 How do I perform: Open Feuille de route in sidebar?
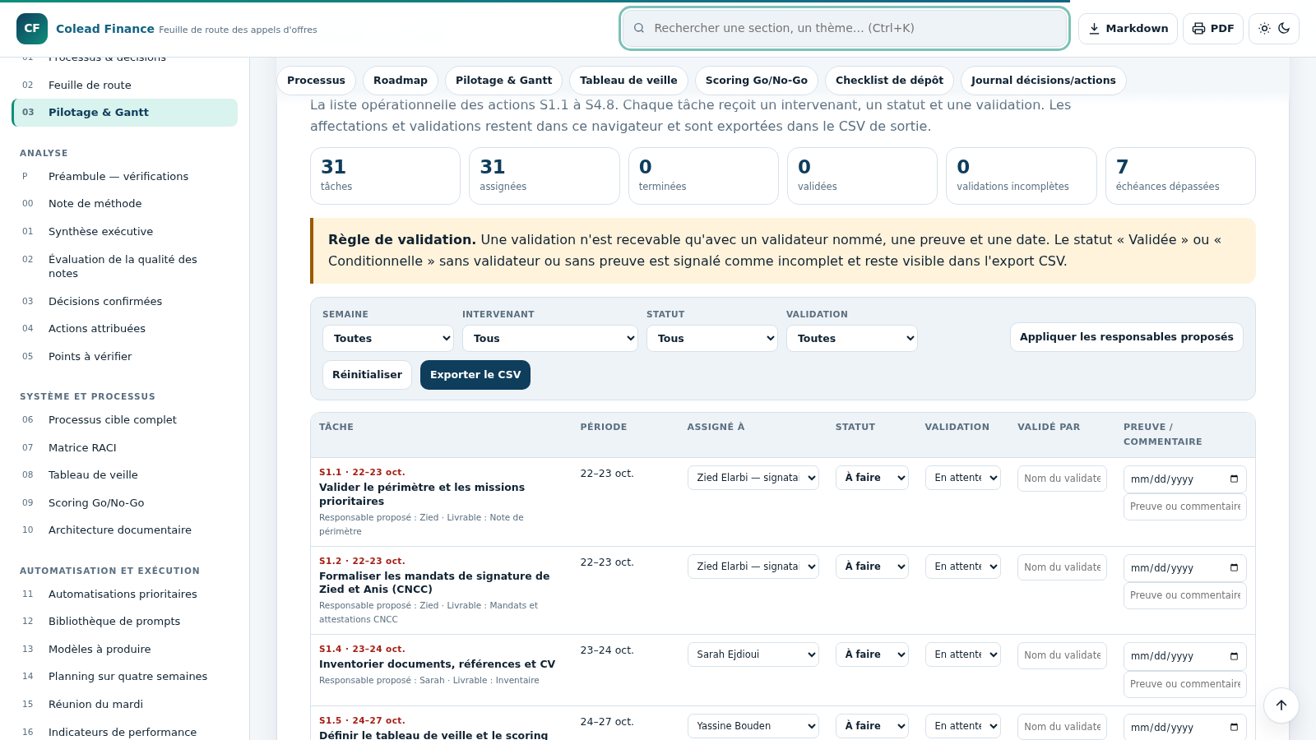pos(125,85)
